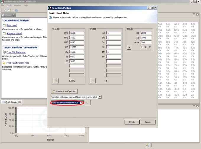Click the home icon in main toolbar

(4, 10)
